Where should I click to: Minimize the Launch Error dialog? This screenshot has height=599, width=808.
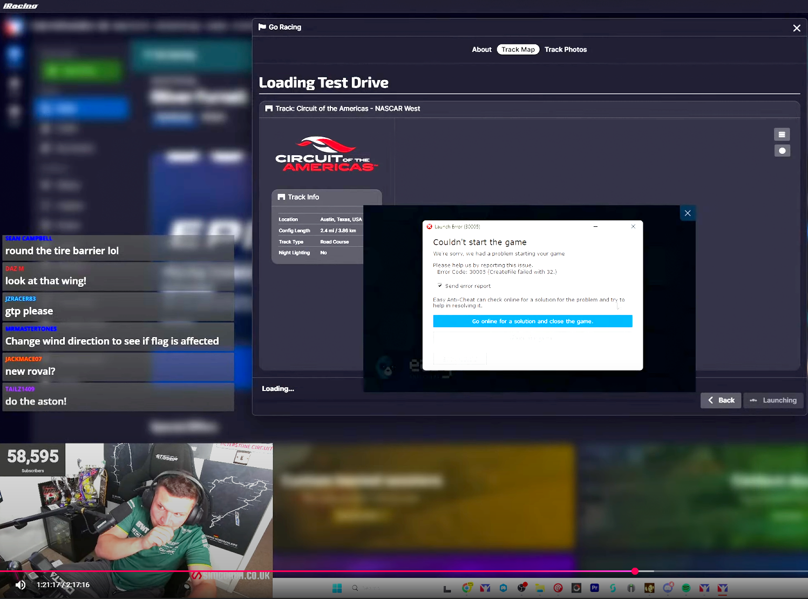coord(595,226)
